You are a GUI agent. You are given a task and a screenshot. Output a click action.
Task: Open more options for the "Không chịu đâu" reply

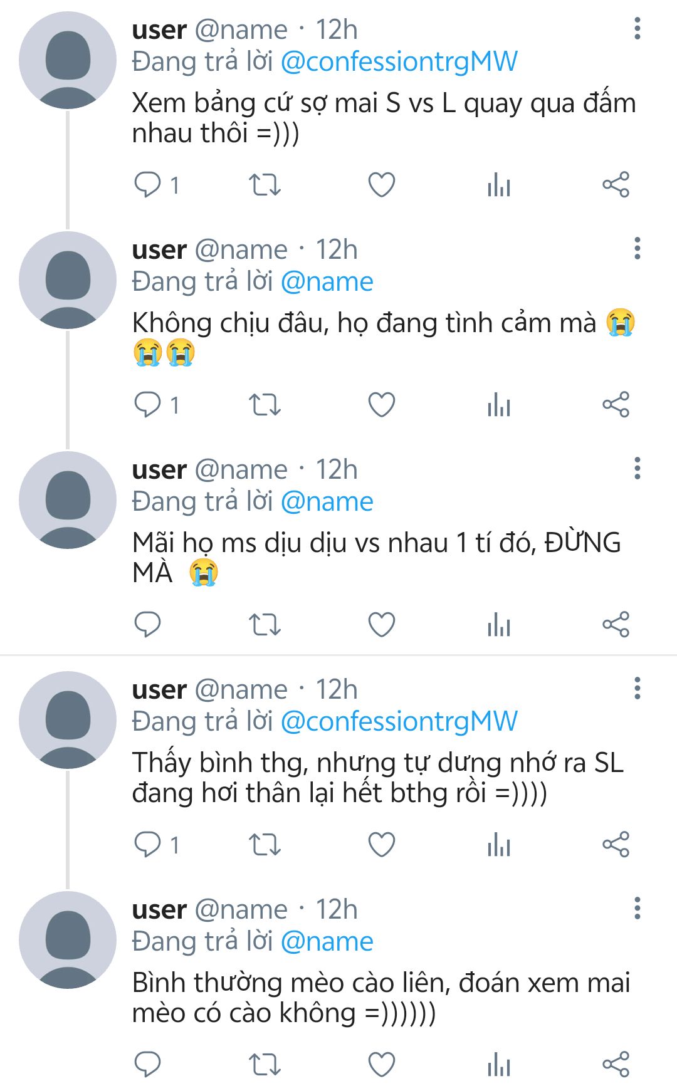click(x=638, y=249)
